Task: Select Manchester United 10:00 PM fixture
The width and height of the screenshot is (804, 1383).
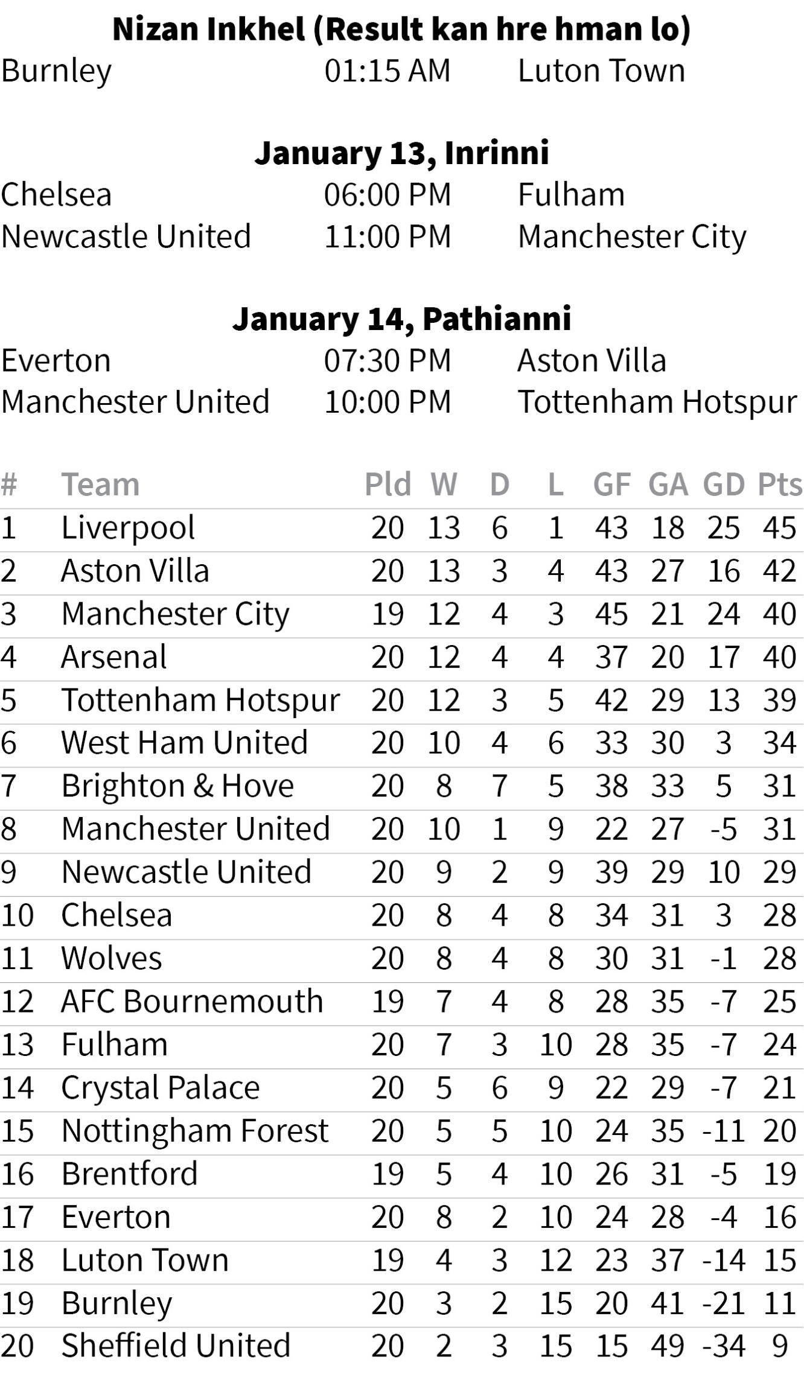Action: point(388,402)
